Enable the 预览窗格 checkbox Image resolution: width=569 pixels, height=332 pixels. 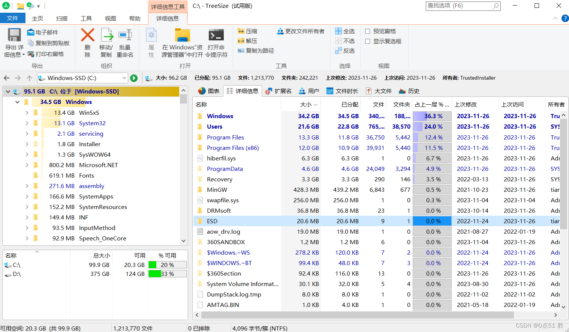pyautogui.click(x=368, y=31)
